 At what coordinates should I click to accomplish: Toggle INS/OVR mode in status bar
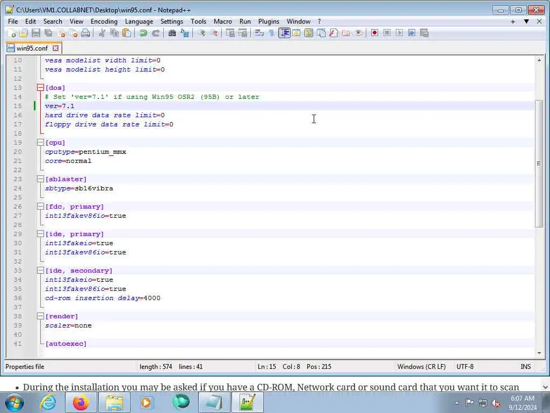tap(525, 367)
